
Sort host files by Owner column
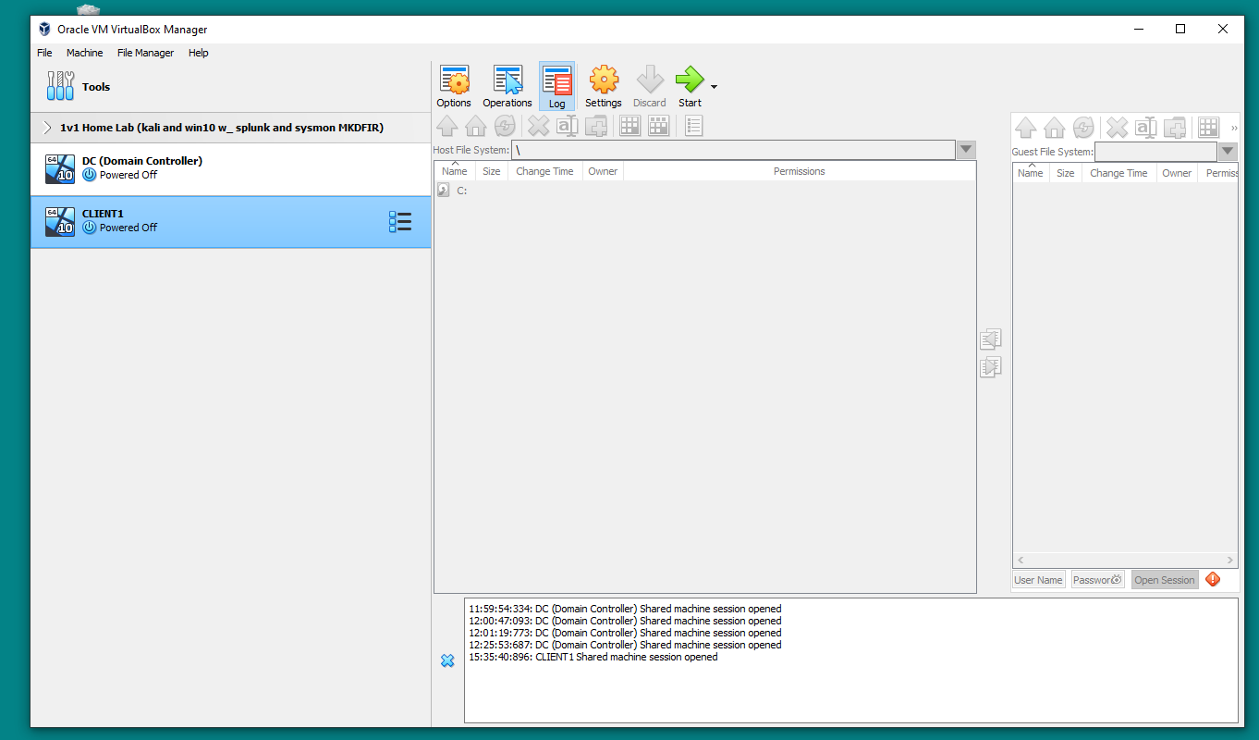pos(603,171)
